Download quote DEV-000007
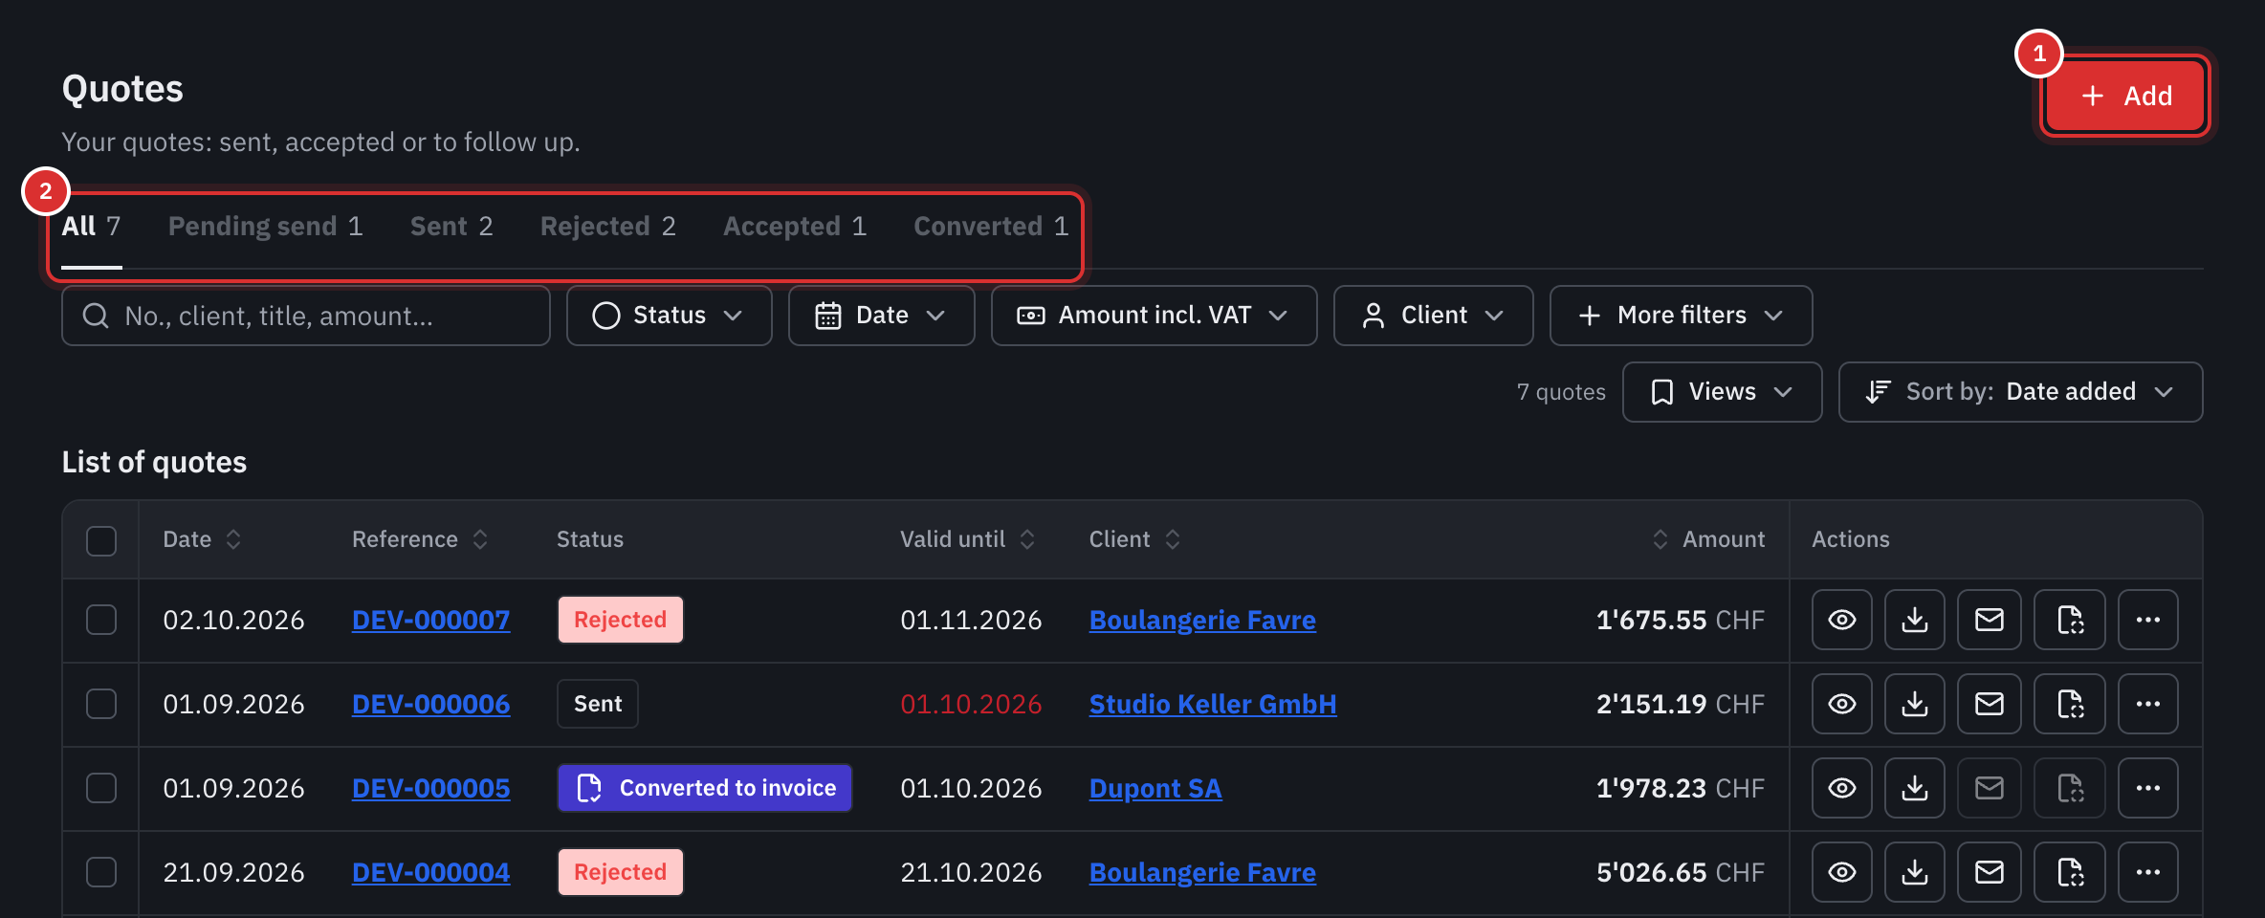2265x918 pixels. click(x=1914, y=620)
